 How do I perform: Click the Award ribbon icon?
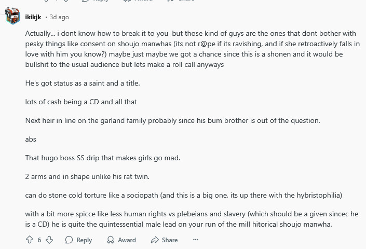point(111,240)
